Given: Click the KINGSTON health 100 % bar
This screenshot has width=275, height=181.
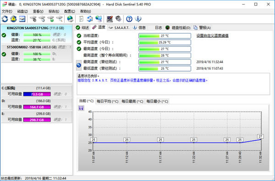Looking at the screenshot, I should tap(37, 35).
